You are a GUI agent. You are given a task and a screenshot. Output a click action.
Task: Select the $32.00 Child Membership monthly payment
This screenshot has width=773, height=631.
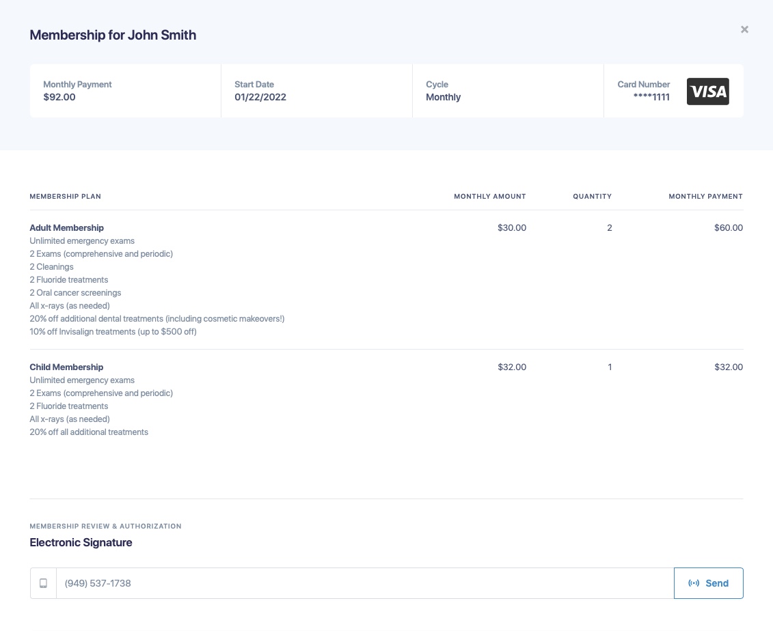point(729,367)
